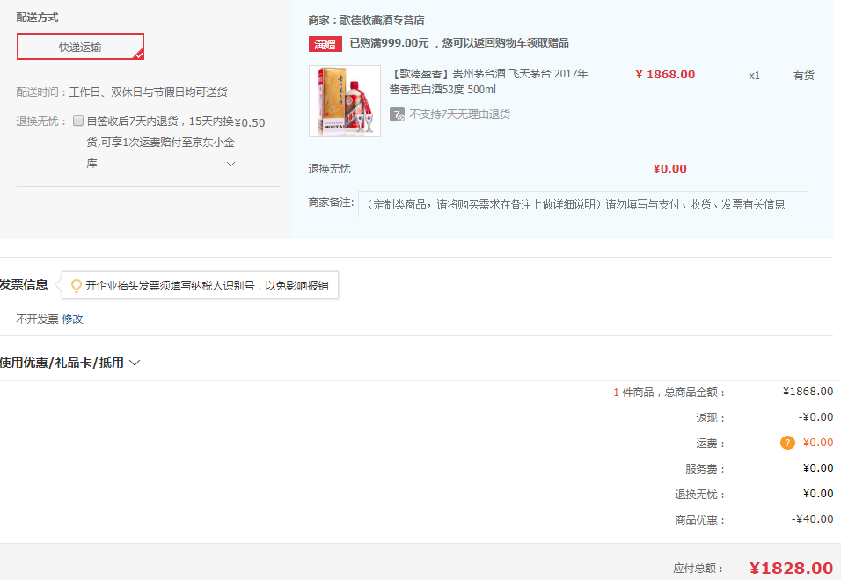The width and height of the screenshot is (841, 580).
Task: Click the 应付总额 ¥1828.00 total amount
Action: (790, 569)
